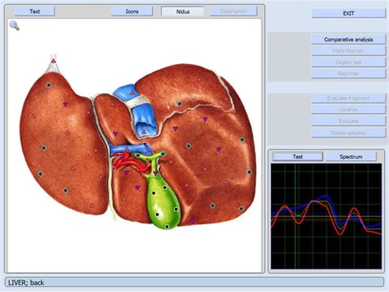Click the magnifying glass zoom icon
This screenshot has height=292, width=389.
point(14,25)
